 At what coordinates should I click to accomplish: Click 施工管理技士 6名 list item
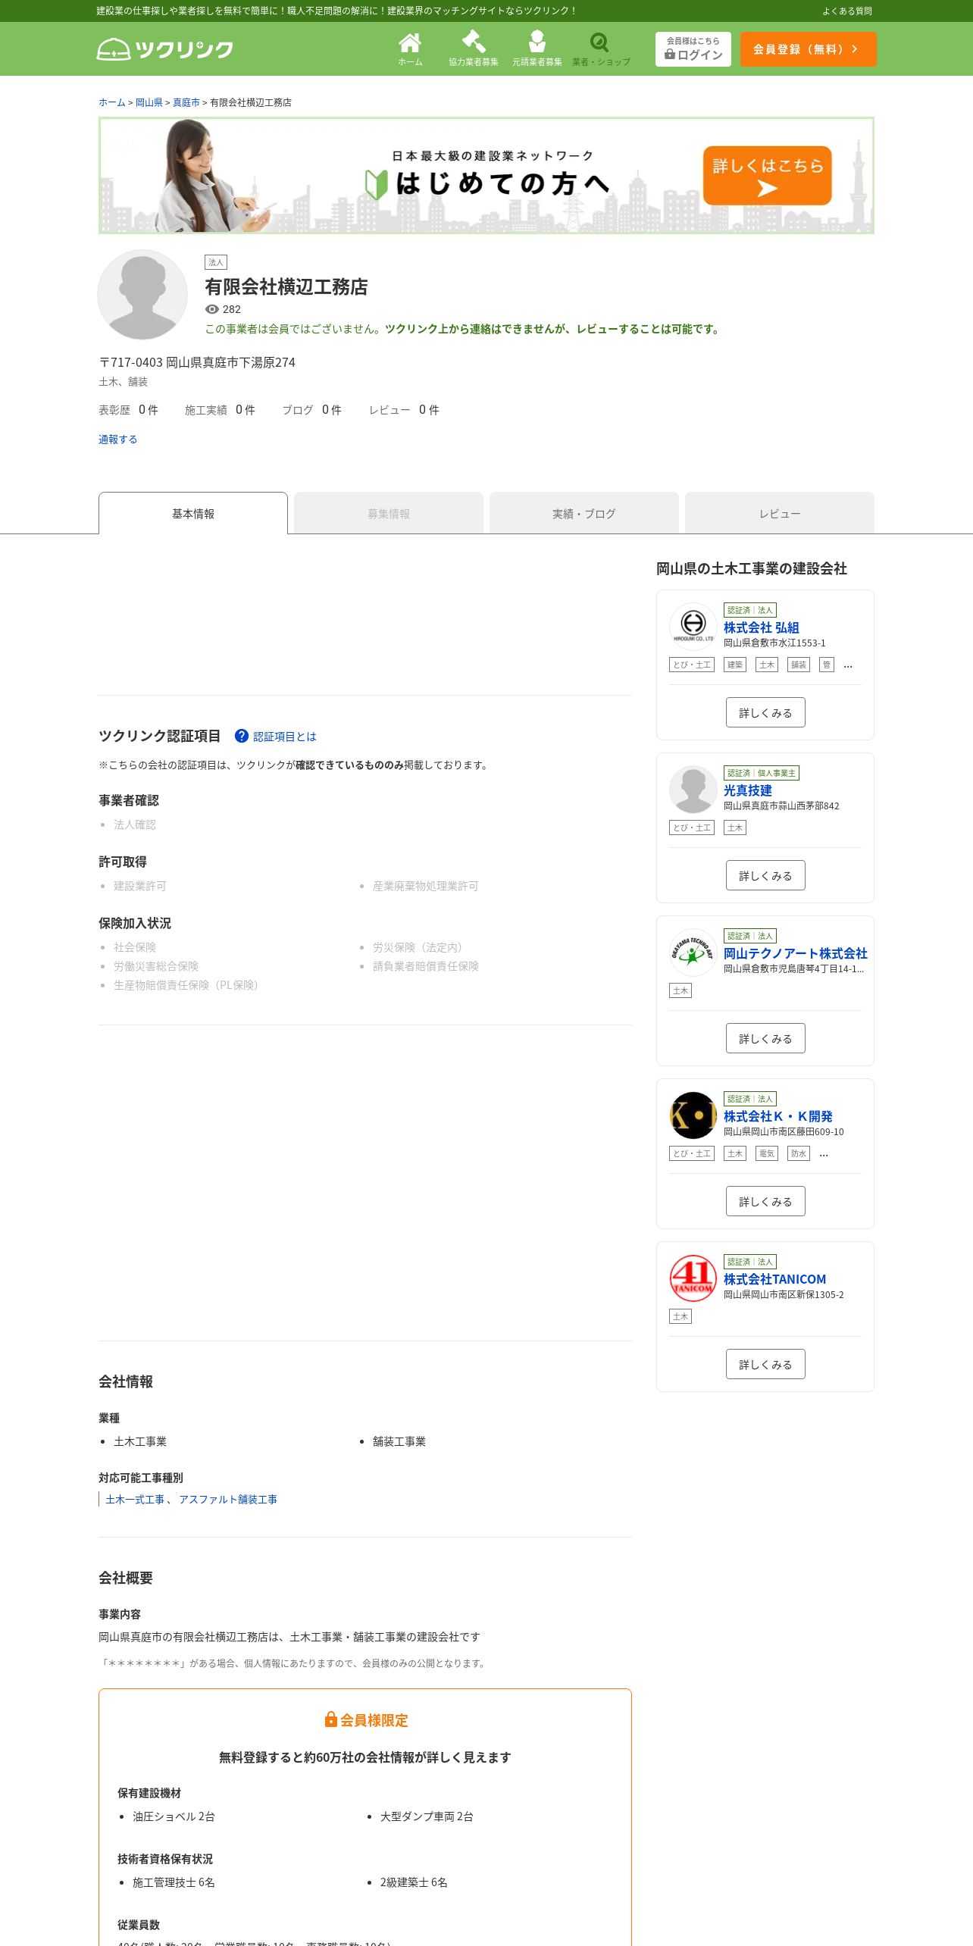click(x=174, y=1882)
